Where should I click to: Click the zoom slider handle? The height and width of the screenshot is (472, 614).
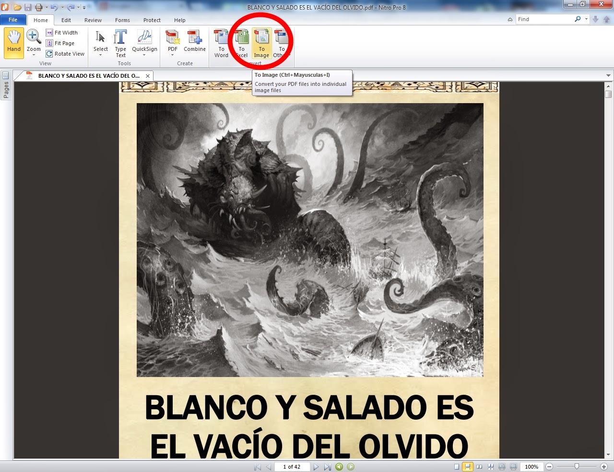pyautogui.click(x=577, y=466)
